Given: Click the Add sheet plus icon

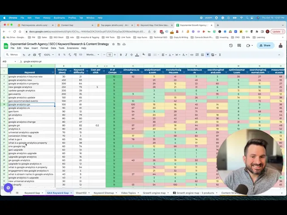Looking at the screenshot, I should point(10,193).
